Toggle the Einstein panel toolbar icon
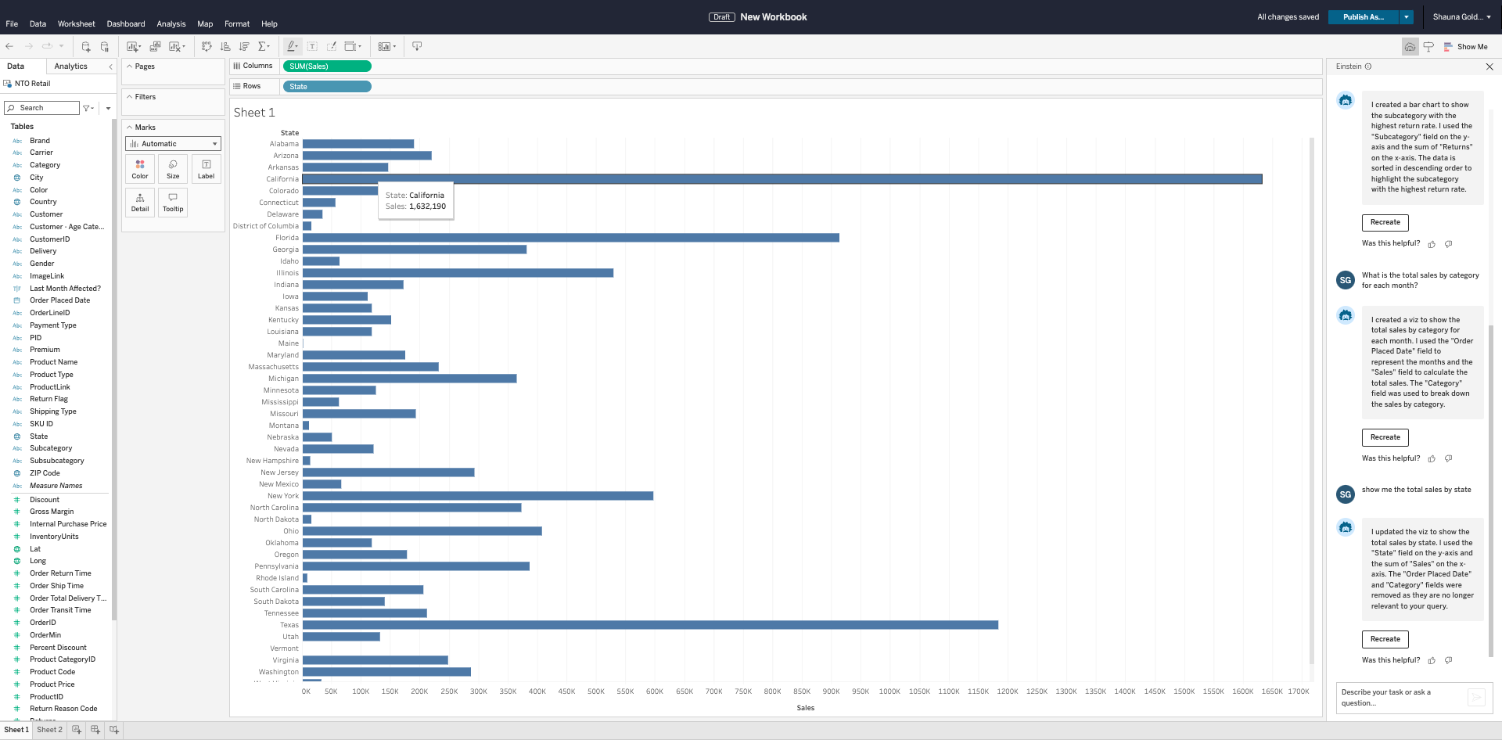The image size is (1502, 740). coord(1410,47)
